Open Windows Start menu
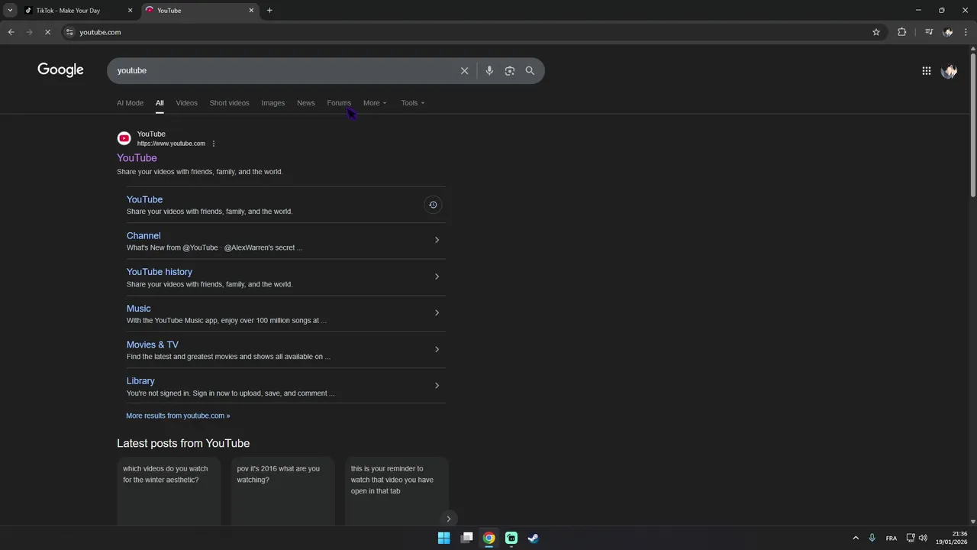Viewport: 977px width, 550px height. pos(443,538)
